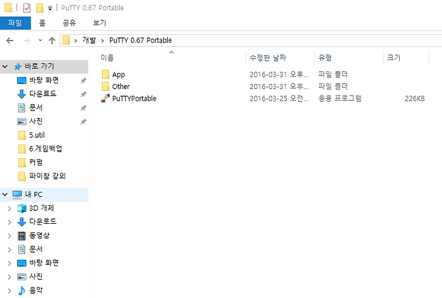
Task: Expand the chevron after 개발 in address bar
Action: [x=103, y=40]
